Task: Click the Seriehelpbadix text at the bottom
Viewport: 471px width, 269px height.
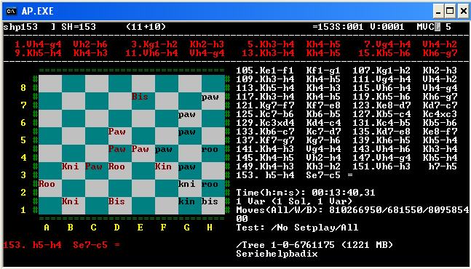Action: point(277,254)
